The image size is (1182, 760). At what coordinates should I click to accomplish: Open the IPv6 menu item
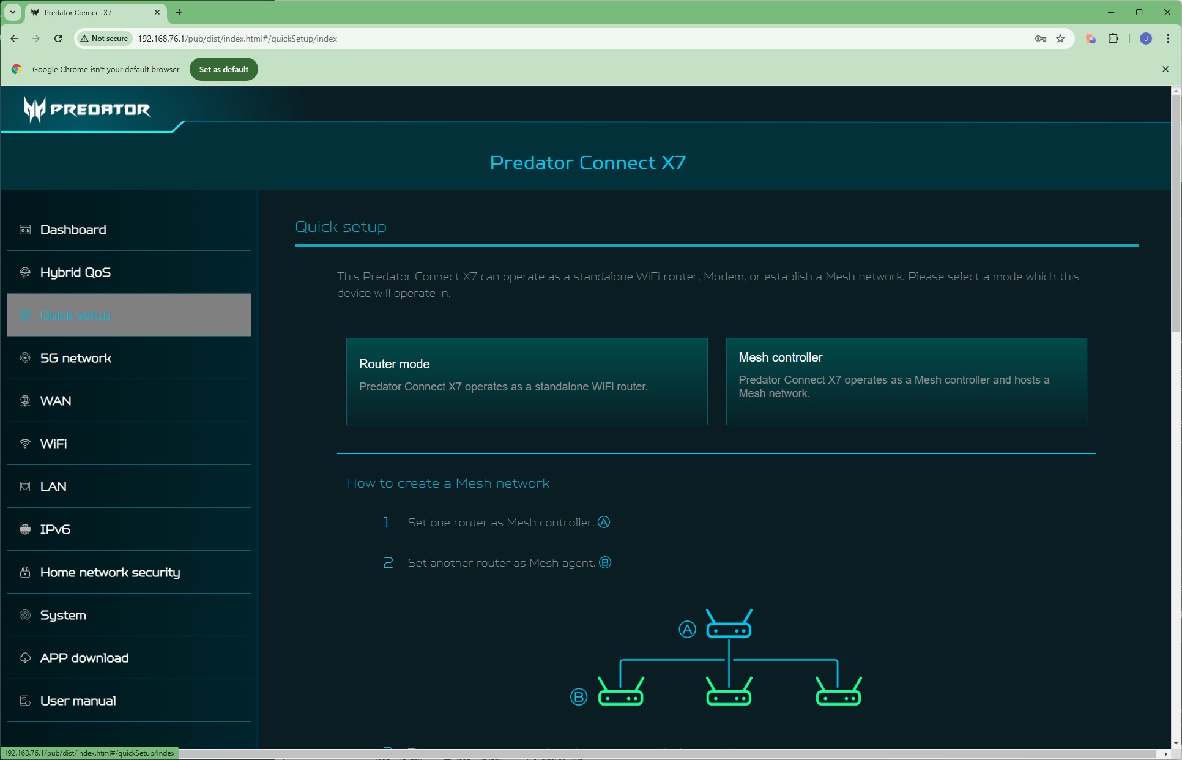click(55, 529)
